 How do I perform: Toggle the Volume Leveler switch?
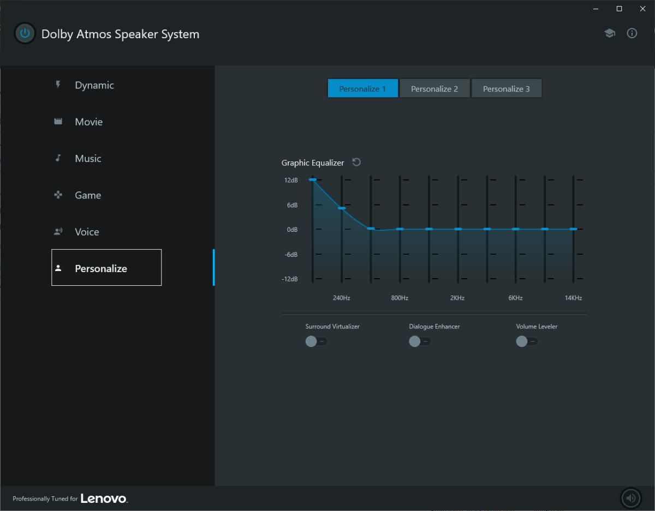click(527, 341)
